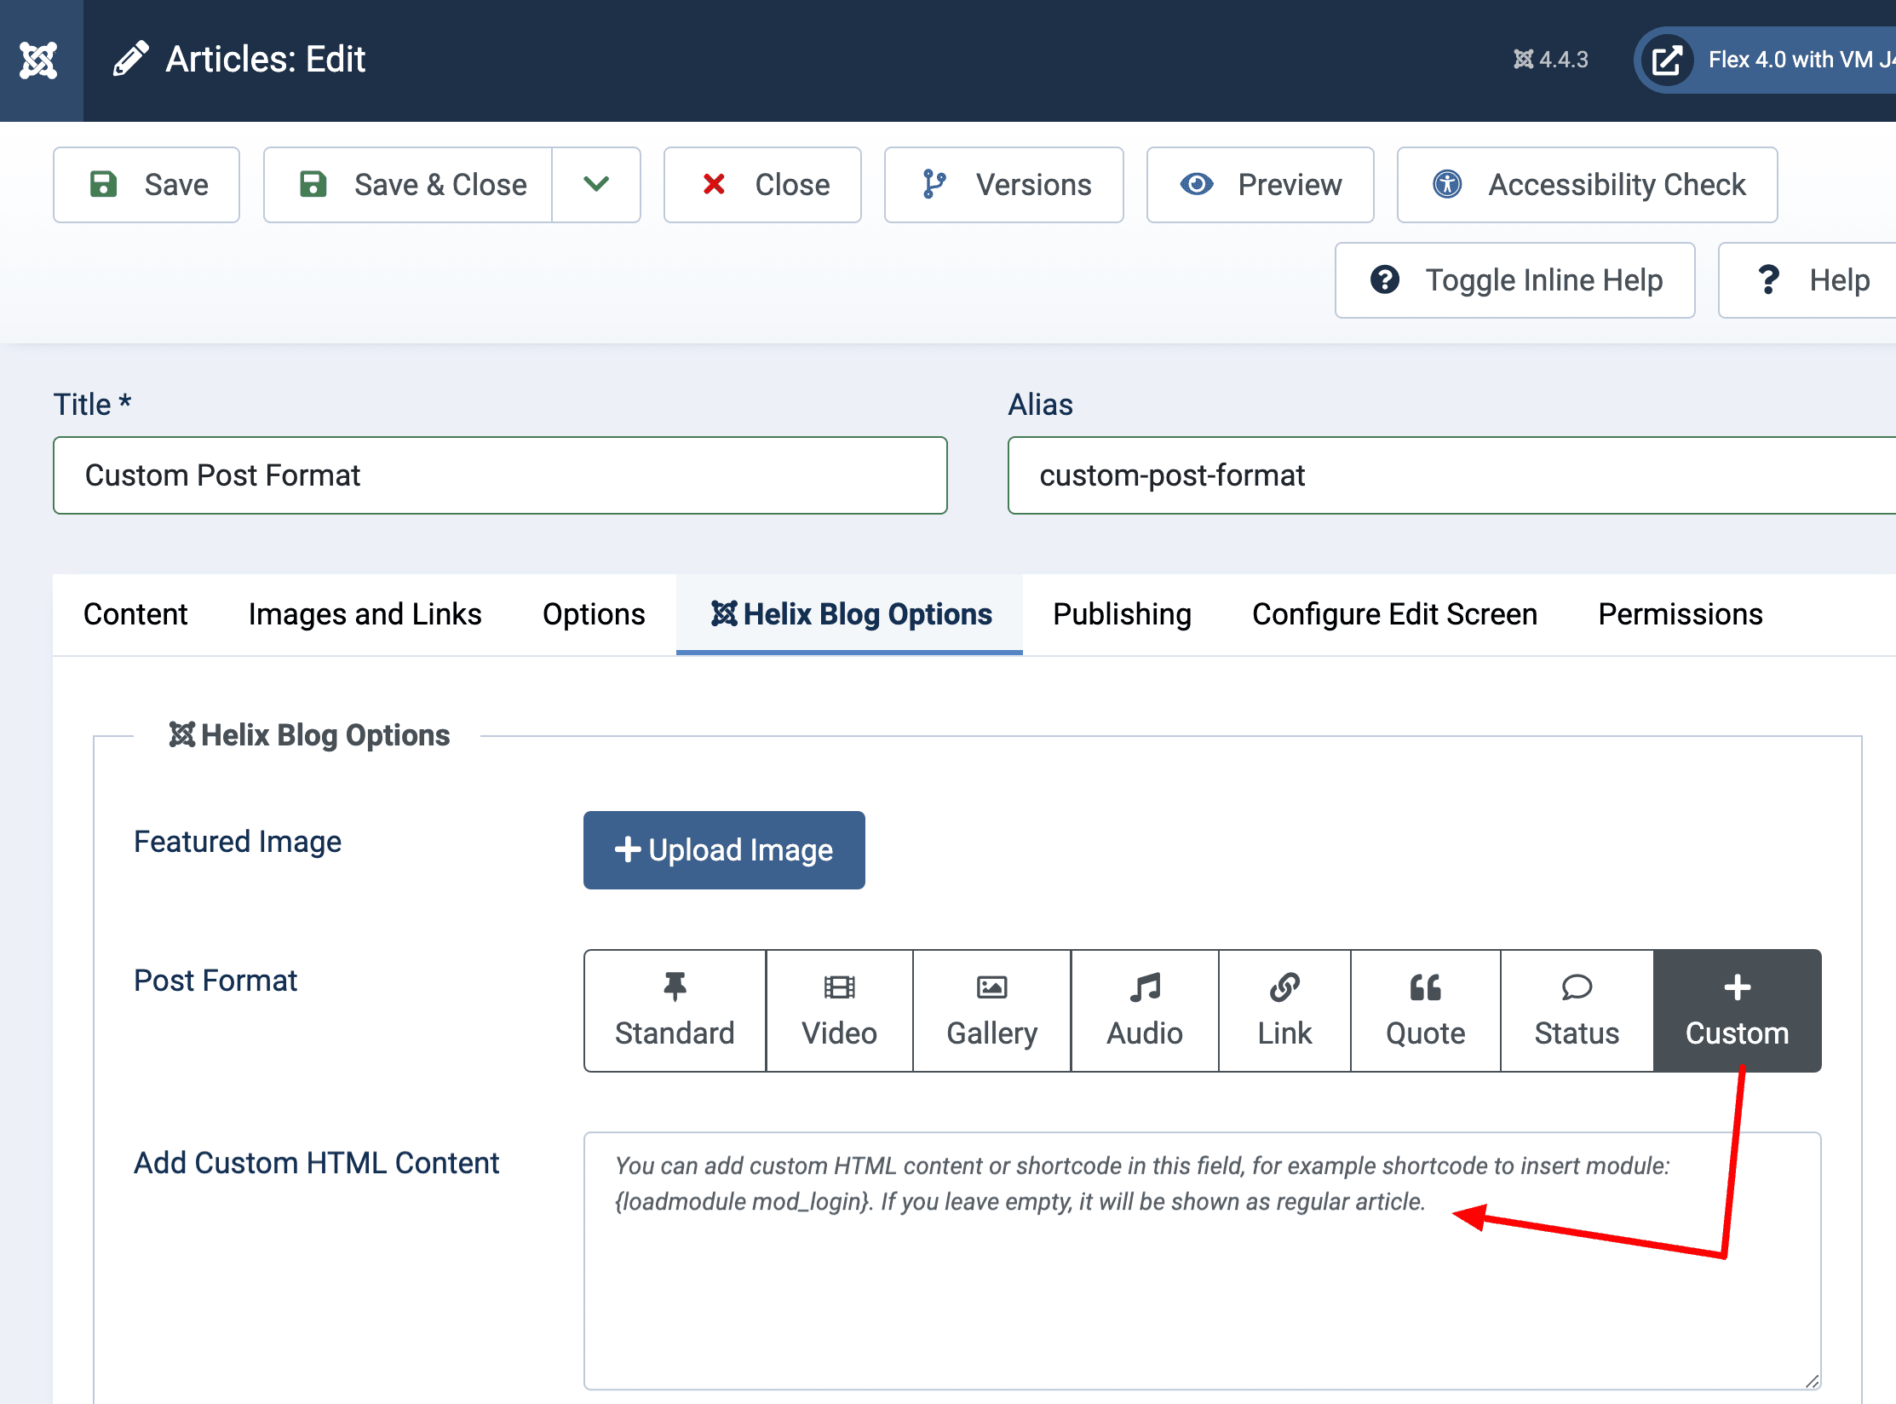Toggle the Custom post format selection
Viewport: 1896px width, 1404px height.
pos(1736,1010)
